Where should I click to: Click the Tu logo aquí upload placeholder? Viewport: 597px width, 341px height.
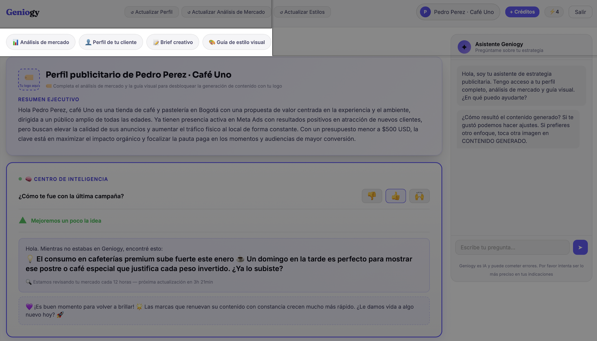(29, 79)
